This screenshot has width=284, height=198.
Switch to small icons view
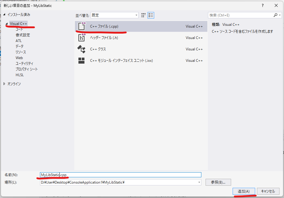click(143, 15)
